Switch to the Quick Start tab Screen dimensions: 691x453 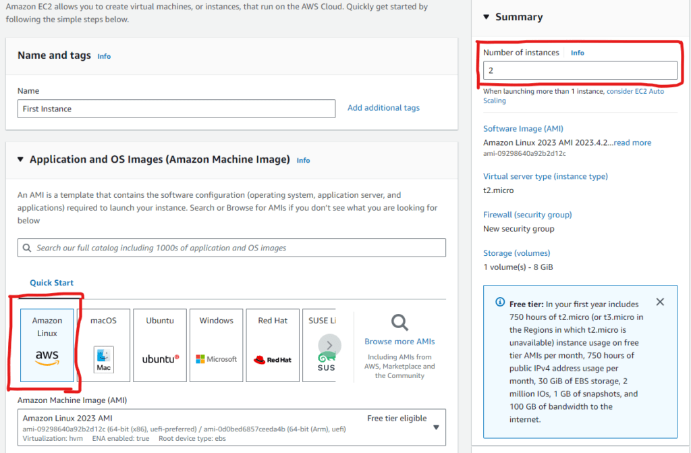point(51,283)
